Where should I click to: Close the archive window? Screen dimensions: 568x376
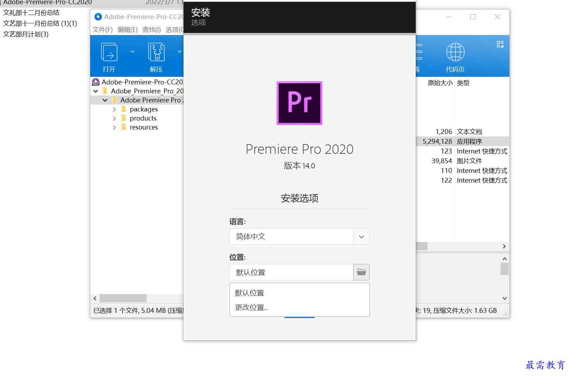497,17
